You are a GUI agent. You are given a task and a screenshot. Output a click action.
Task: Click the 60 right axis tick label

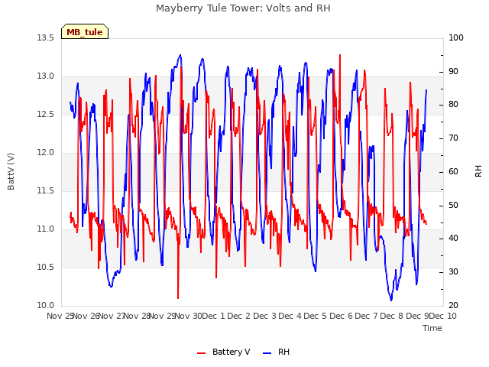click(453, 171)
